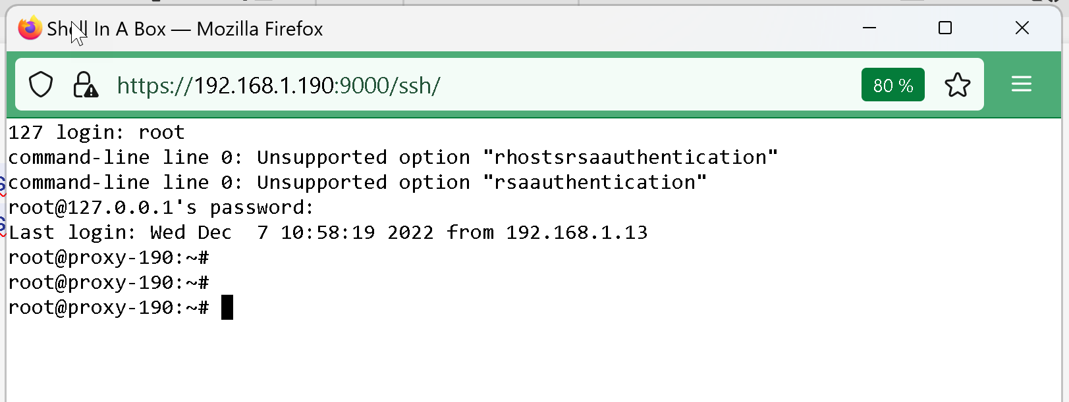Close the Firefox window
This screenshot has height=402, width=1069.
(x=1022, y=28)
